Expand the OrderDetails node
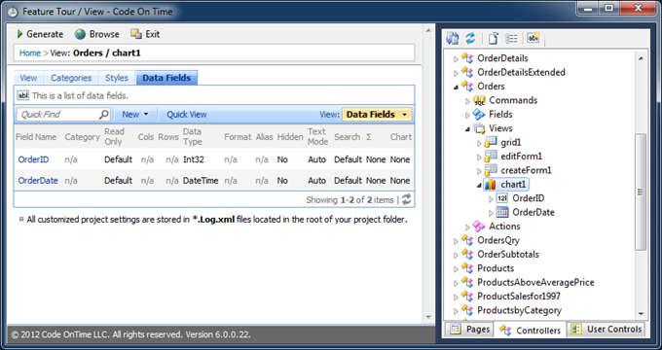 coord(456,59)
